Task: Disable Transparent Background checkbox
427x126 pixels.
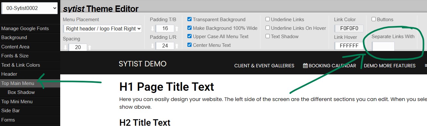Action: [190, 20]
